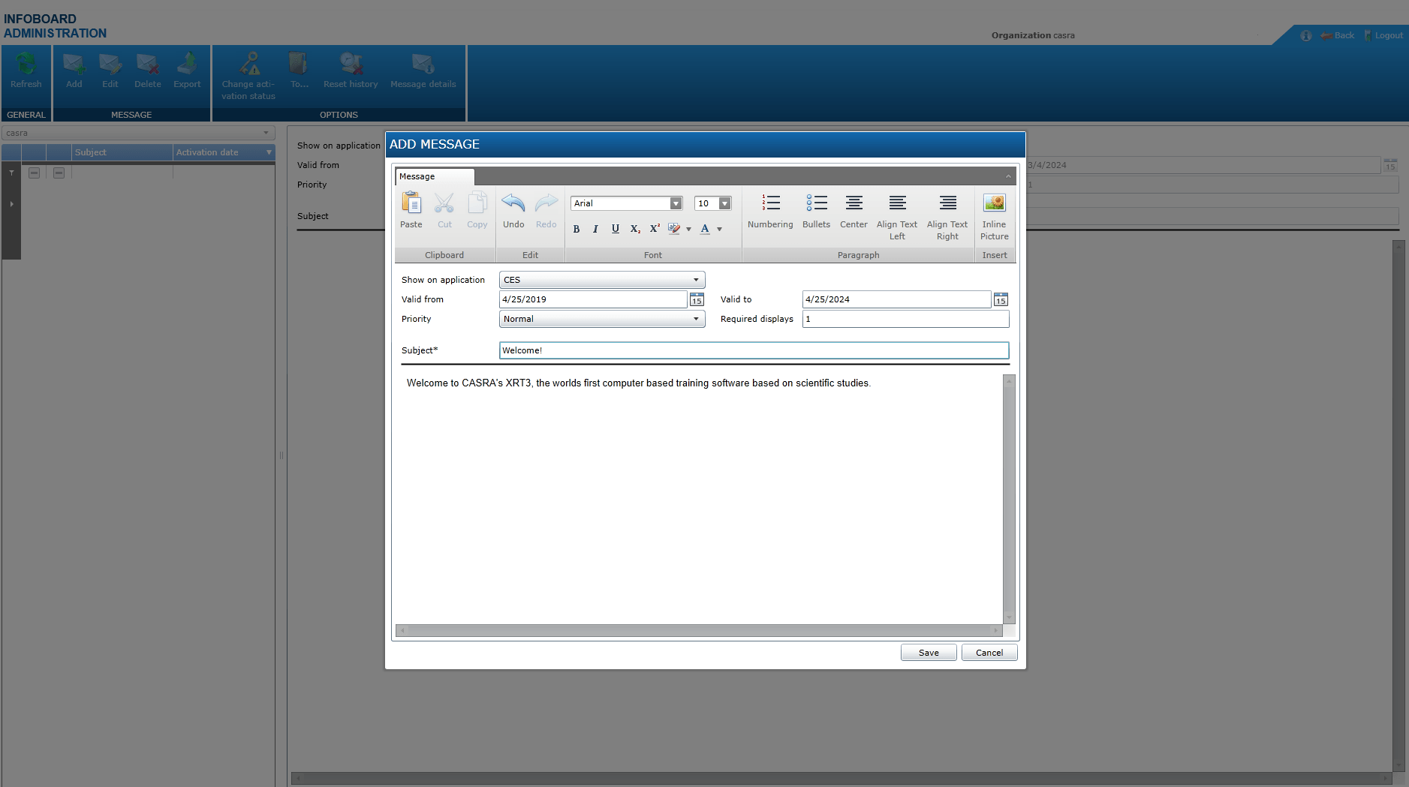
Task: Open the Reset history tool
Action: click(x=350, y=71)
